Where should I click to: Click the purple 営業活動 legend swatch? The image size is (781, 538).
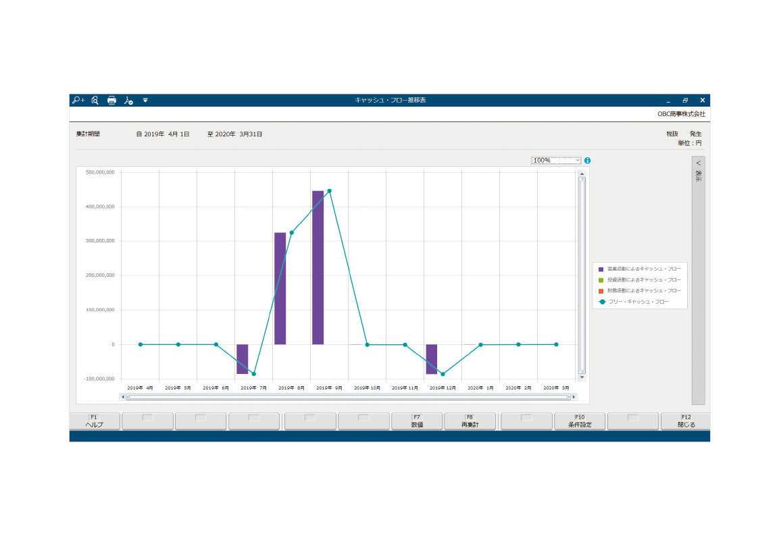pos(601,269)
